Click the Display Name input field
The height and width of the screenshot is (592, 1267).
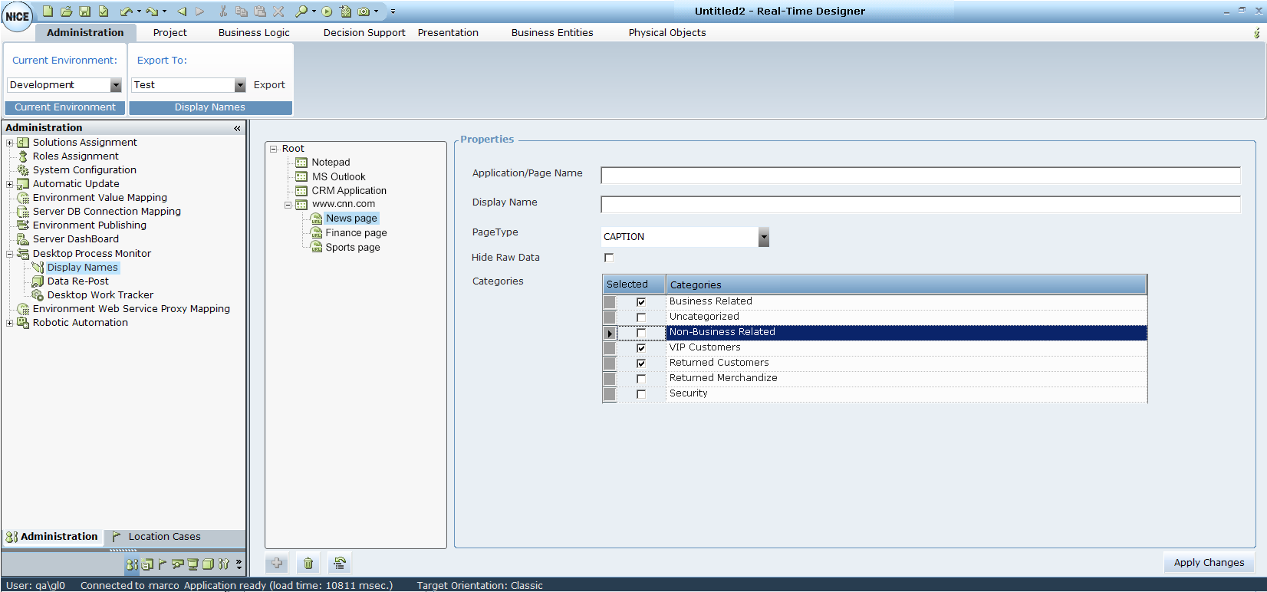920,205
